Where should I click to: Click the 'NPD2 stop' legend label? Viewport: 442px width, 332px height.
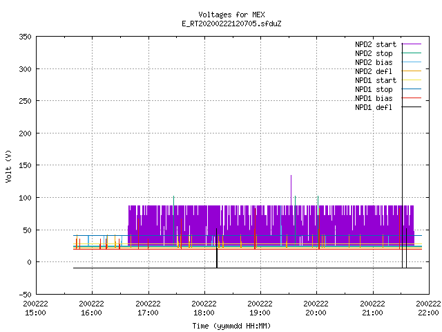(x=374, y=53)
